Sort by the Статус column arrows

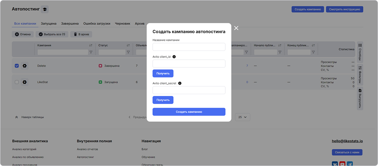(x=128, y=45)
